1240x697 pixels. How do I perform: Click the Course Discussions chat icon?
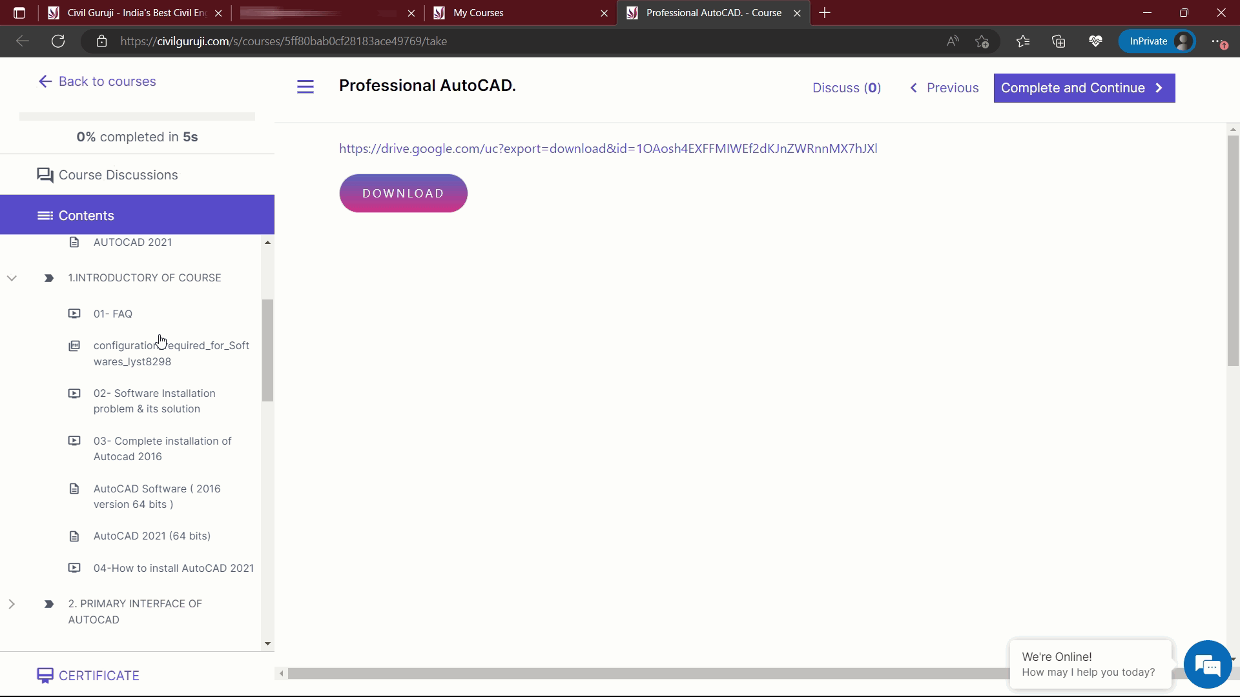coord(45,175)
